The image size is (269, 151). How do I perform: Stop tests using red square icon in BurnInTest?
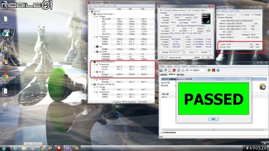tap(214, 70)
